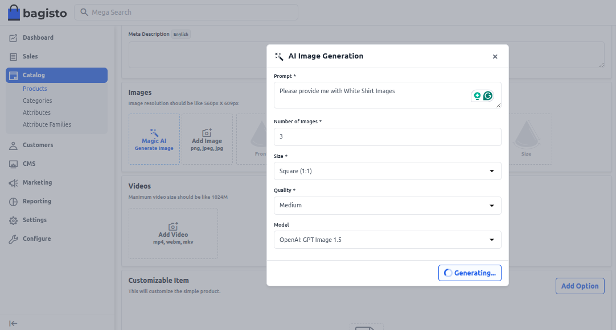
Task: Close the AI Image Generation dialog
Action: click(495, 56)
